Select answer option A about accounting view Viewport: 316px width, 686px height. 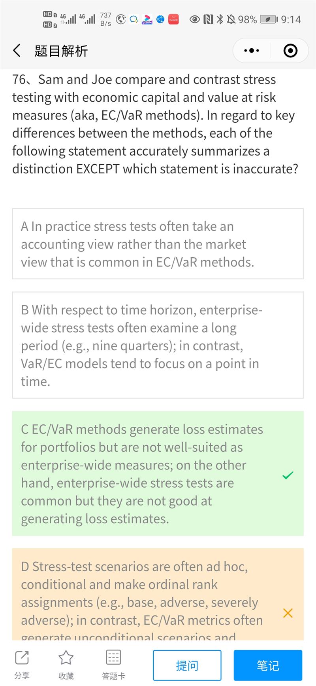158,244
